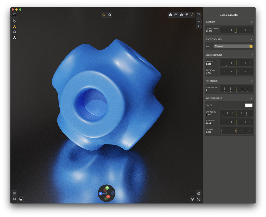Click the red X axis on gizmo
266x217 pixels.
(108, 197)
